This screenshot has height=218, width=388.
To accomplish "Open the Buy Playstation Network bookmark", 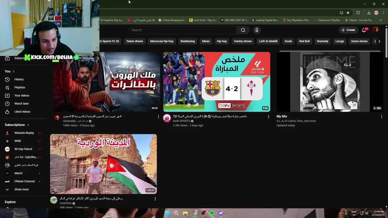I will pyautogui.click(x=296, y=20).
